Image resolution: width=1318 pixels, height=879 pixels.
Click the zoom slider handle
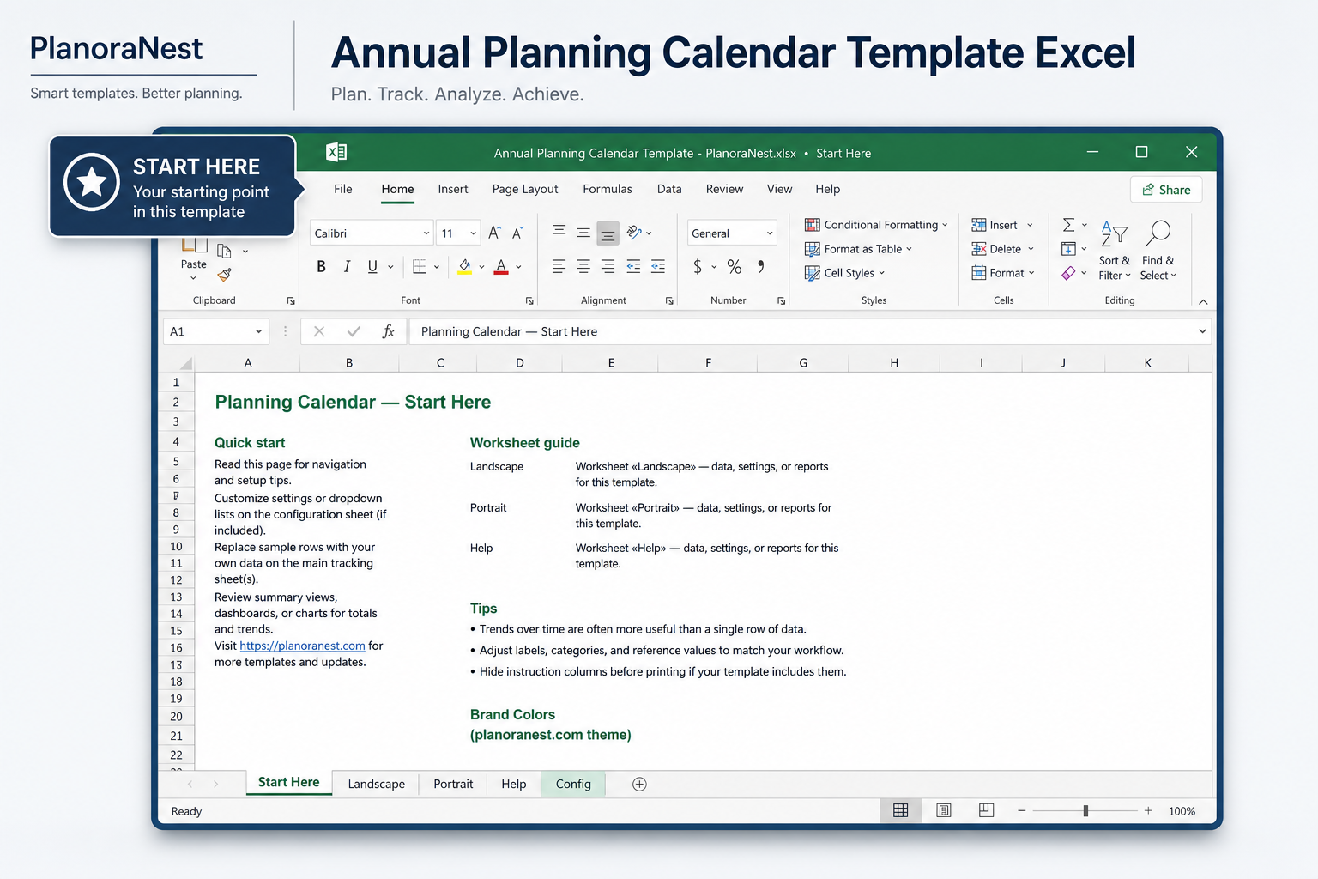coord(1085,810)
